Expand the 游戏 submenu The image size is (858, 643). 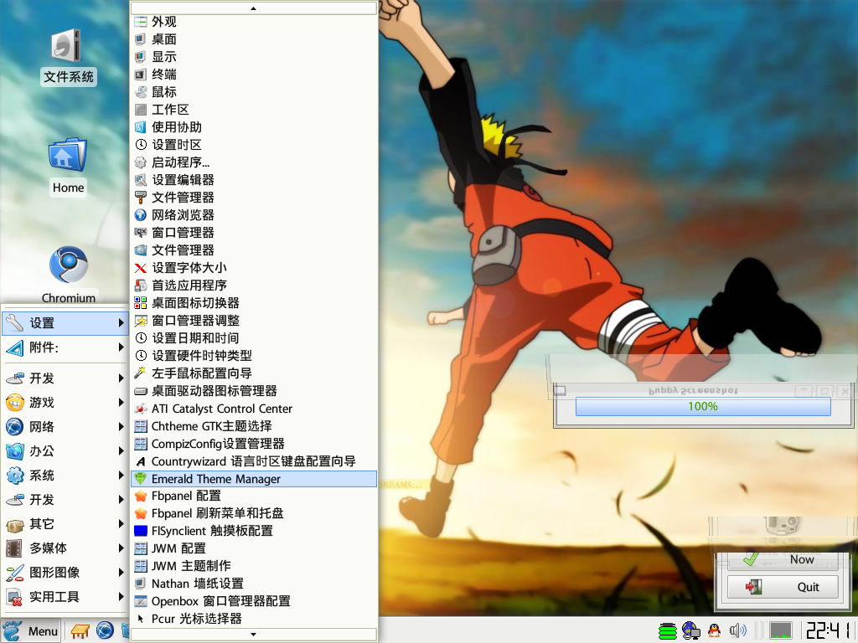point(65,403)
